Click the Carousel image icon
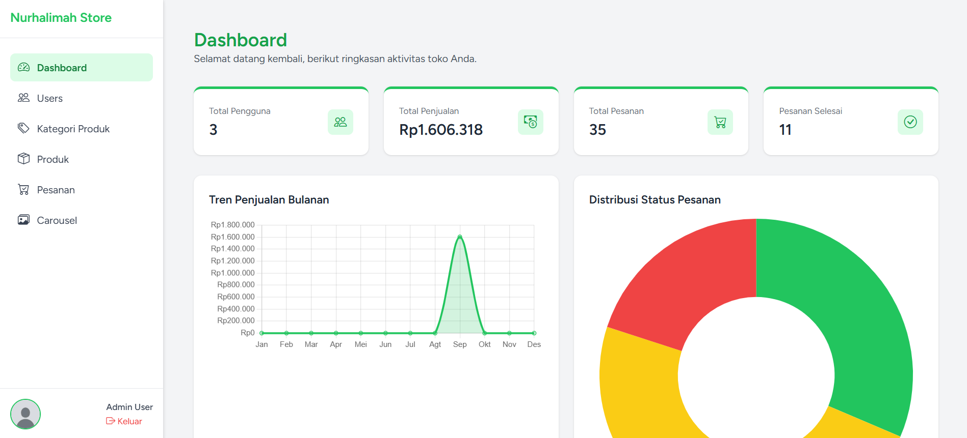This screenshot has width=967, height=438. point(23,220)
